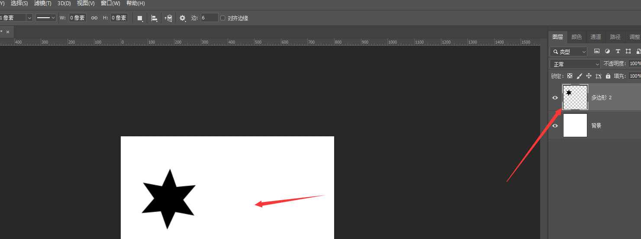Viewport: 641px width, 239px height.
Task: Open the 滤镜(T) menu
Action: [x=42, y=3]
